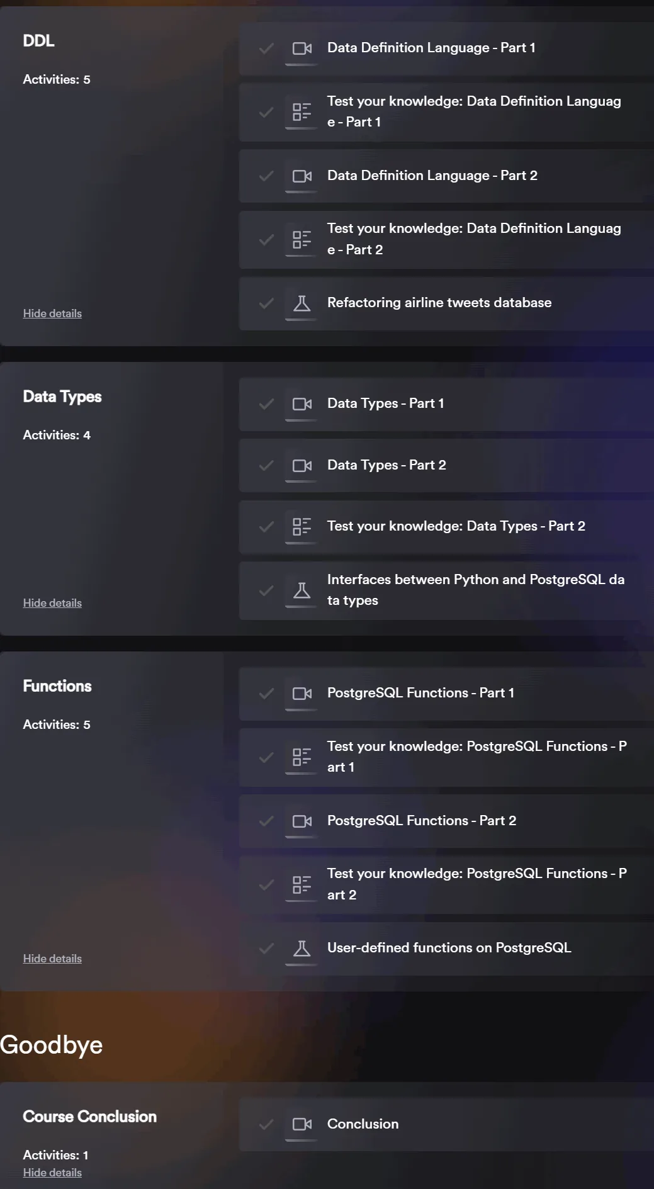This screenshot has width=654, height=1189.
Task: Click flask icon for Refactoring airline tweets database
Action: [x=302, y=303]
